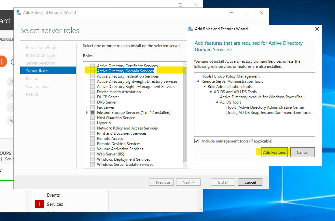Collapse Role Administration Tools node
Viewport: 335px width, 221px height.
(204, 86)
